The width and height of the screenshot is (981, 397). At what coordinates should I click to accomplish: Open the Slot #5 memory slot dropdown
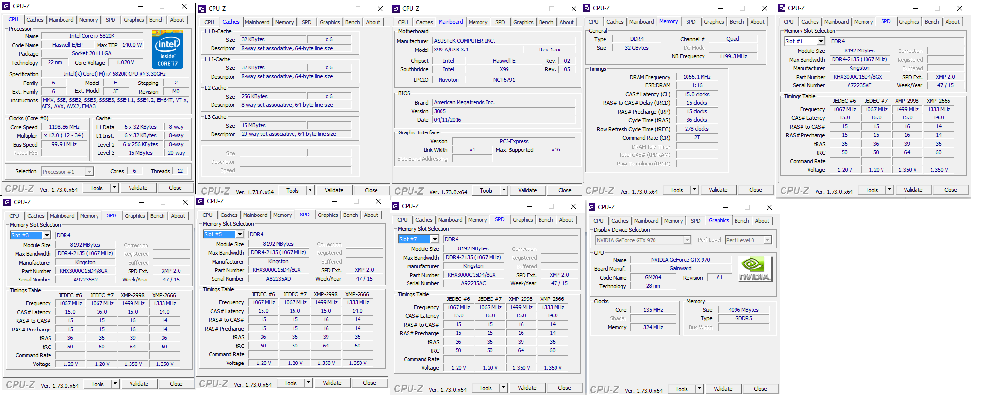(x=240, y=234)
